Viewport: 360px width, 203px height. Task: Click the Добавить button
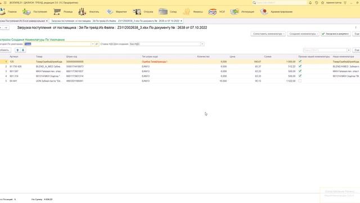(5, 50)
